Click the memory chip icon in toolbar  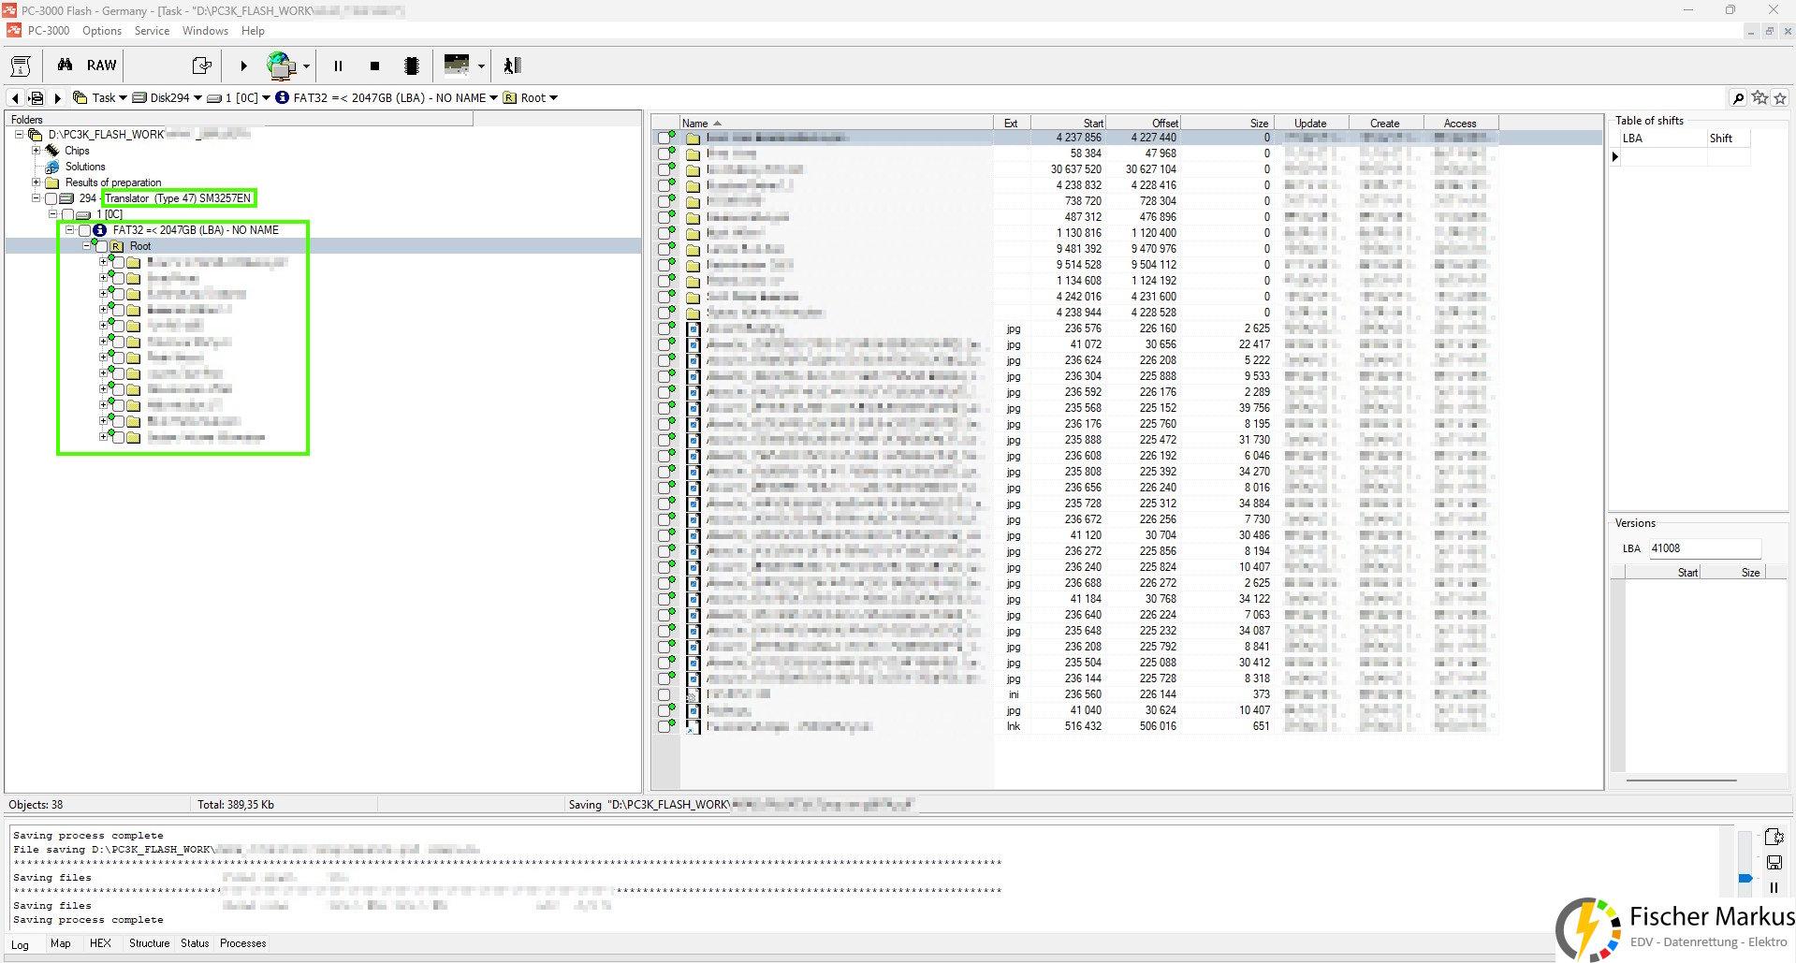point(411,66)
